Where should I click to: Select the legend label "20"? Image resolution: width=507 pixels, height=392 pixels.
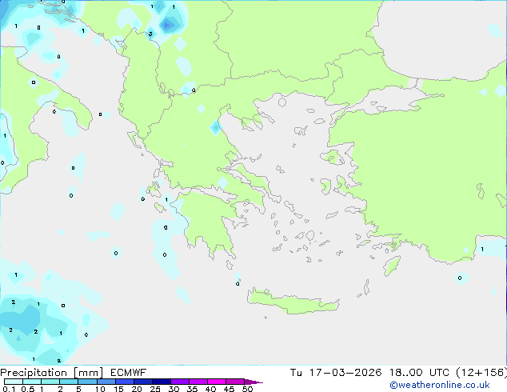coord(137,389)
